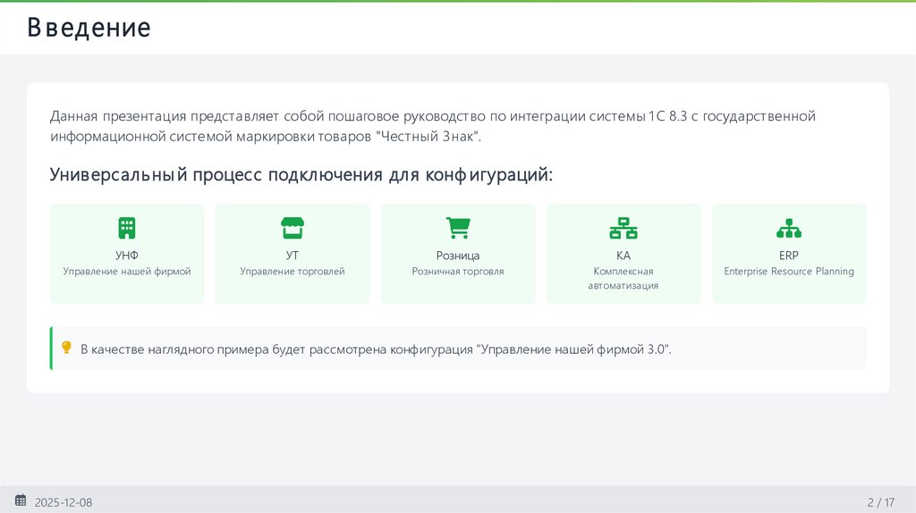Click heading "Универсальный процесс подключения для конфигураций:"
This screenshot has width=916, height=513.
301,174
